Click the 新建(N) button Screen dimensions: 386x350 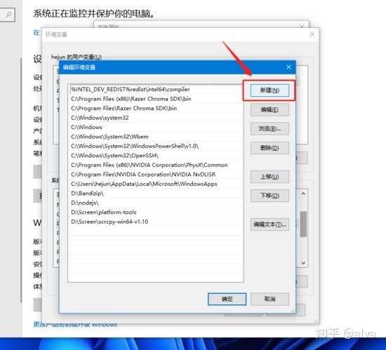click(269, 90)
